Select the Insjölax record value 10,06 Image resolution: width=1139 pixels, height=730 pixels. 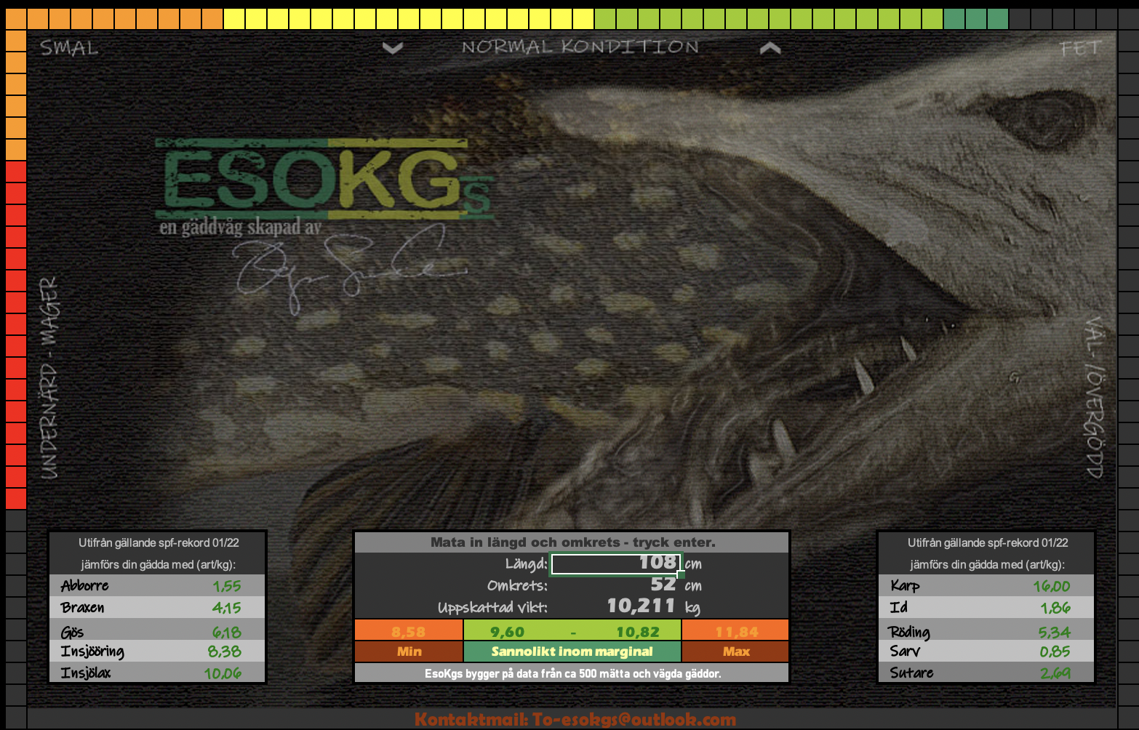[x=223, y=673]
